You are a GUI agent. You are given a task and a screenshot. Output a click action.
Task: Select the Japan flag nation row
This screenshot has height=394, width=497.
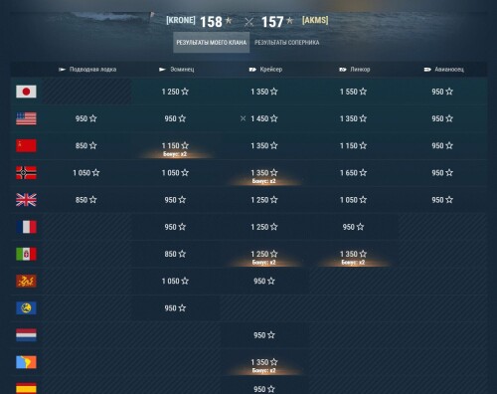click(x=248, y=92)
